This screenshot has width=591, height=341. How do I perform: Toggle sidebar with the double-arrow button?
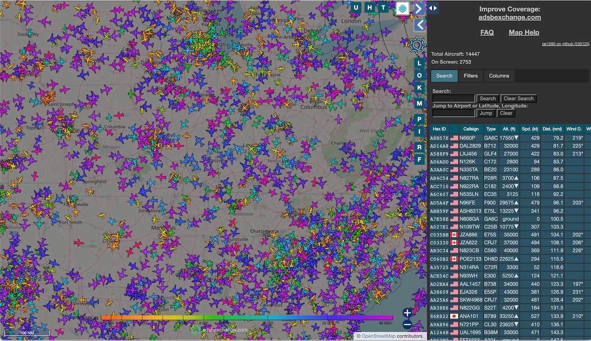click(x=433, y=8)
